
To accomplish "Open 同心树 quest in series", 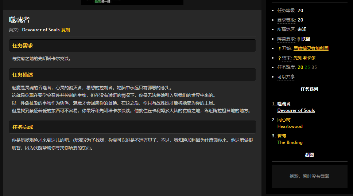I will click(x=284, y=120).
